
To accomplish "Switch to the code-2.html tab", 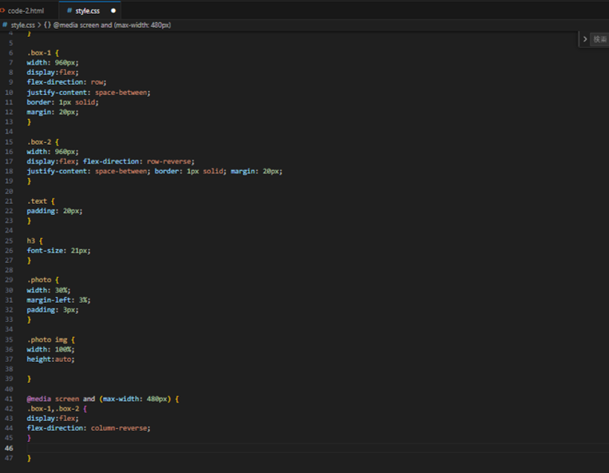I will pyautogui.click(x=26, y=11).
